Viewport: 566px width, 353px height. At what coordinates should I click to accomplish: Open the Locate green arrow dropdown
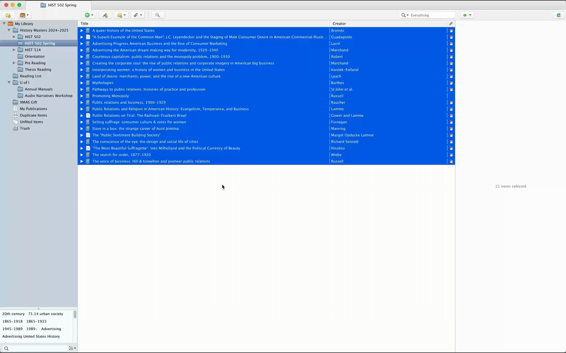tap(467, 15)
